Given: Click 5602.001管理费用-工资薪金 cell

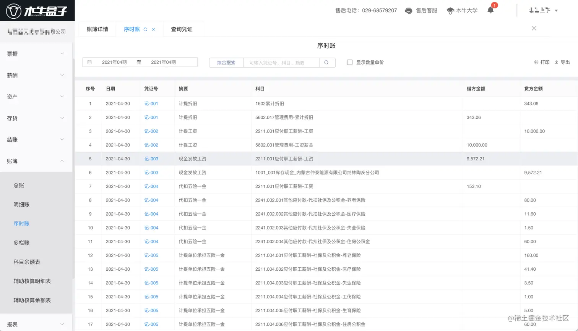Looking at the screenshot, I should pos(284,145).
